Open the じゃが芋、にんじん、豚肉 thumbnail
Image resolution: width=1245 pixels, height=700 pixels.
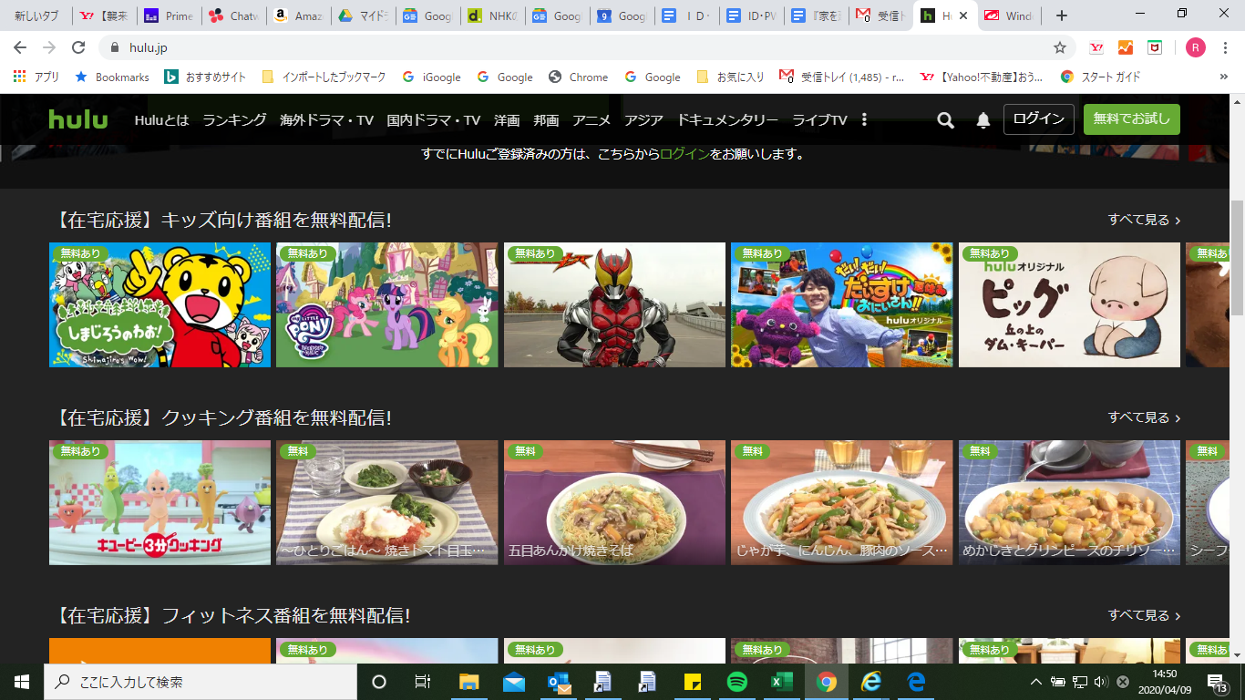pyautogui.click(x=842, y=502)
